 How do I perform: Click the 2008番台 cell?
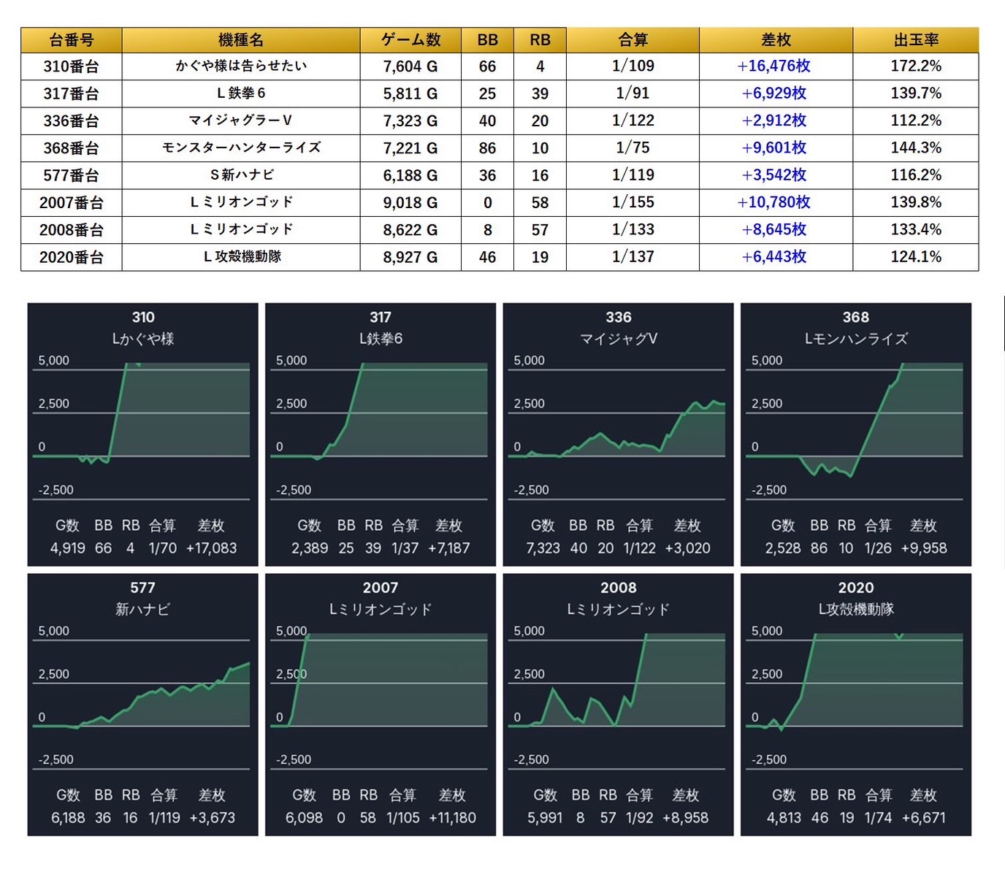pyautogui.click(x=72, y=230)
